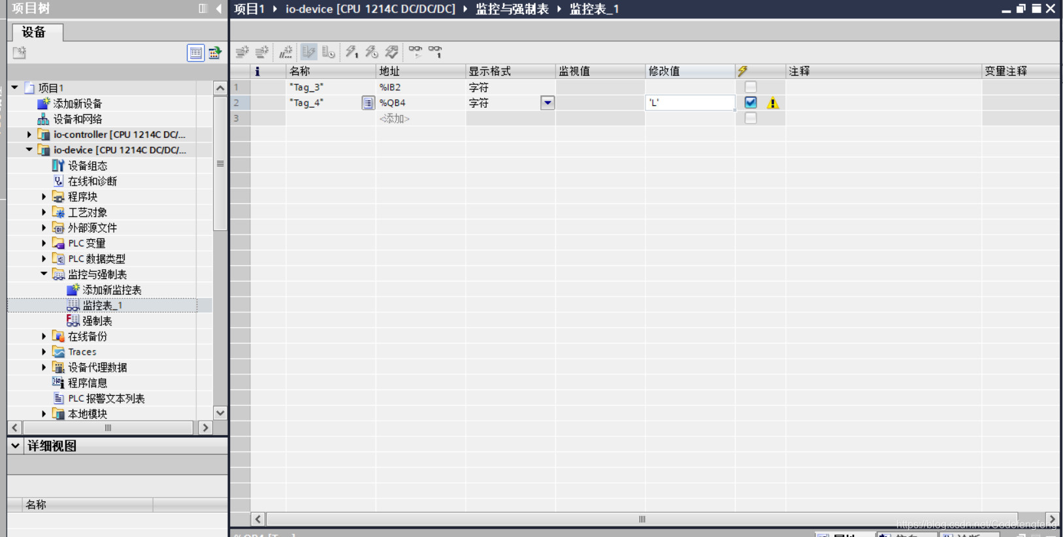Open Add new device in project tree
Viewport: 1063px width, 537px height.
70,103
